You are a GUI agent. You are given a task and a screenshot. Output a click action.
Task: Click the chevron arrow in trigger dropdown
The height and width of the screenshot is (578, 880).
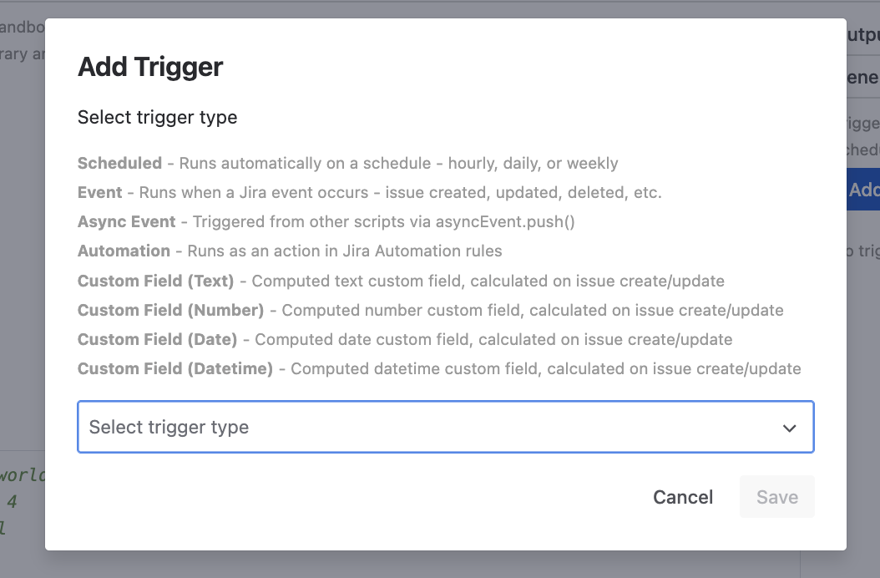[x=789, y=428]
